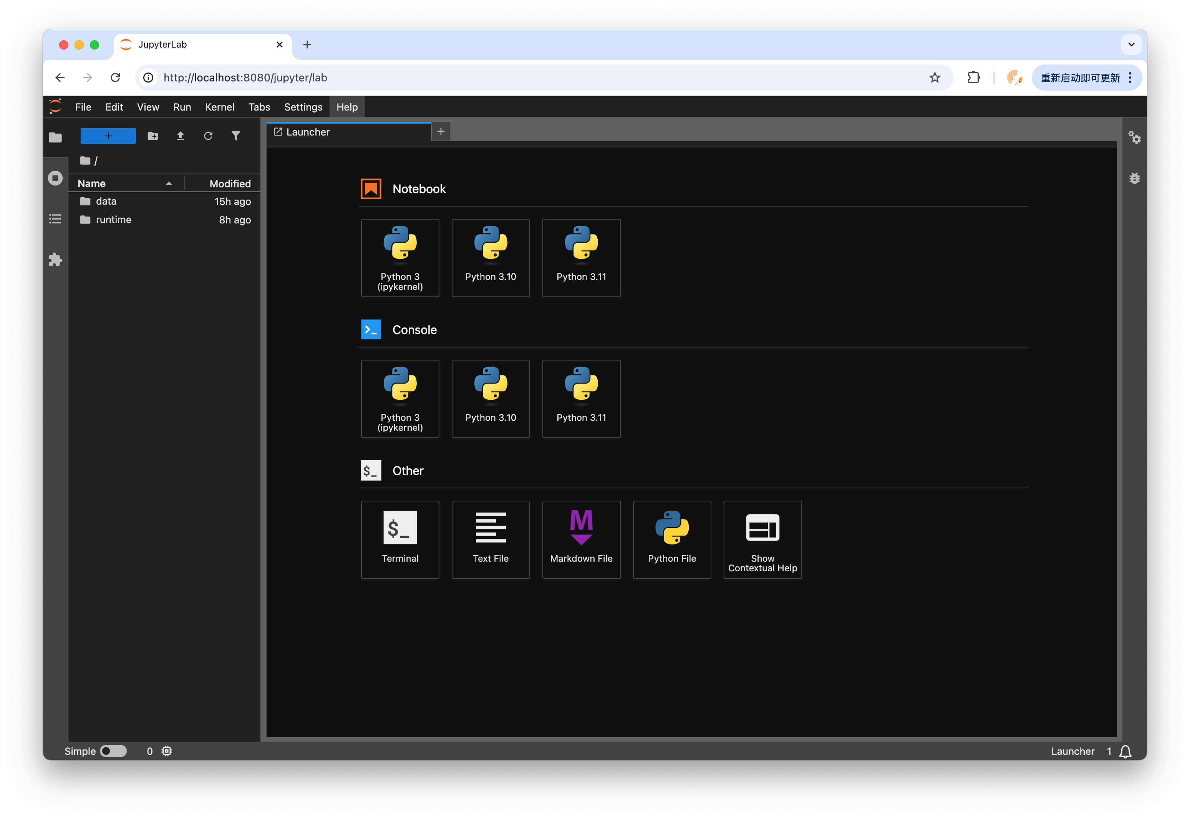Click the blue New Launcher button

108,136
